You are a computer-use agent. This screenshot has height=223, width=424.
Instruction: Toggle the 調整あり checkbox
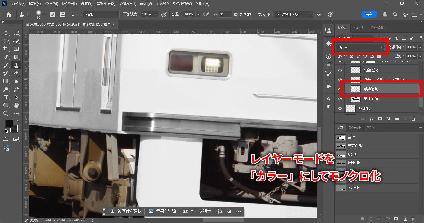[x=236, y=14]
